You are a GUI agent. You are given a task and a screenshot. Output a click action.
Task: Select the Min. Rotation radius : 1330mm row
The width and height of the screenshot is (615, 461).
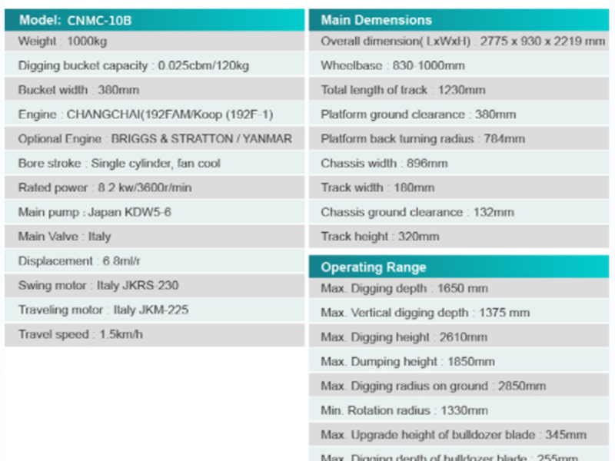(x=458, y=410)
